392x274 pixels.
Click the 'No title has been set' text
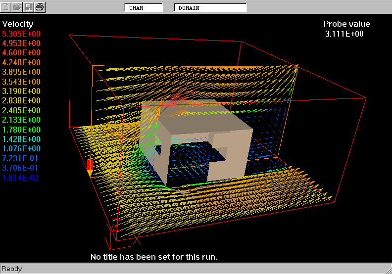[x=154, y=257]
